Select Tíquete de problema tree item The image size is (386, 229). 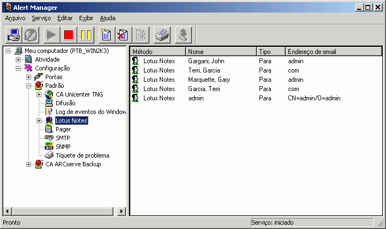coord(82,155)
